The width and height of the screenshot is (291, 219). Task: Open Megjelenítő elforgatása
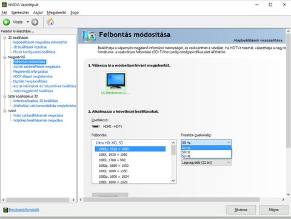coord(30,72)
